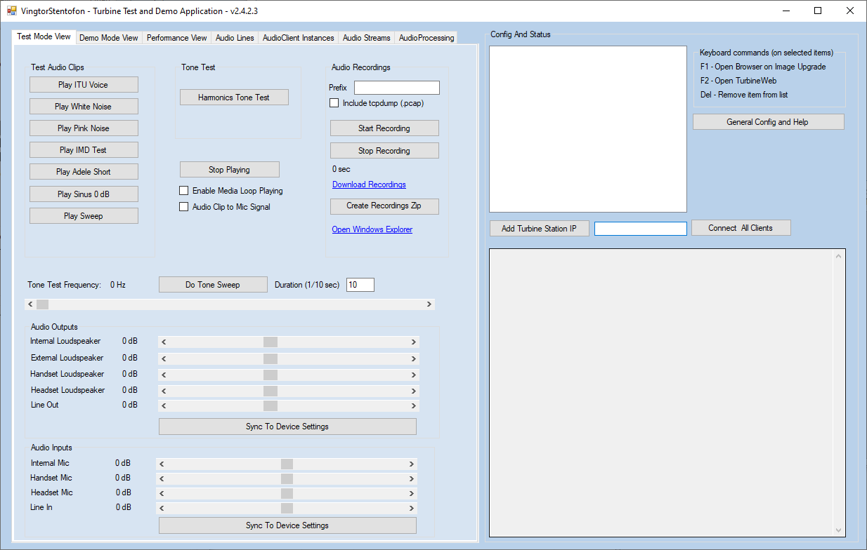Click right arrow of Internal Loudspeaker slider
867x550 pixels.
tap(413, 342)
